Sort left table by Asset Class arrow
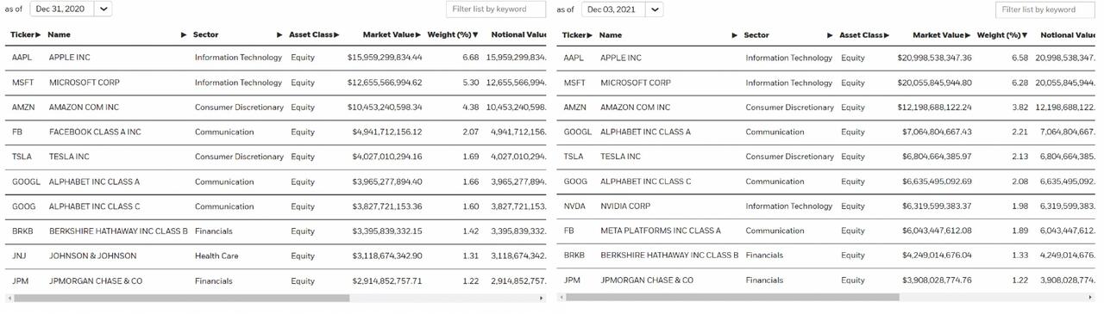1104x314 pixels. point(336,35)
